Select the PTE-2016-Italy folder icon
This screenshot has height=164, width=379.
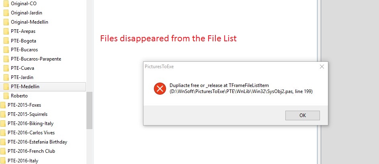point(3,160)
